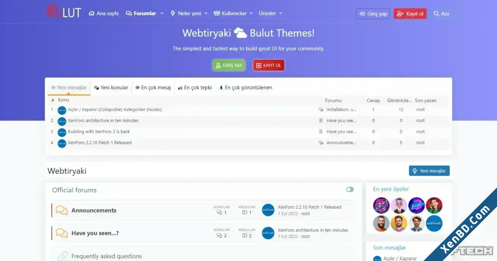Open the Announceme... forum link in table
The image size is (497, 261).
pos(341,143)
